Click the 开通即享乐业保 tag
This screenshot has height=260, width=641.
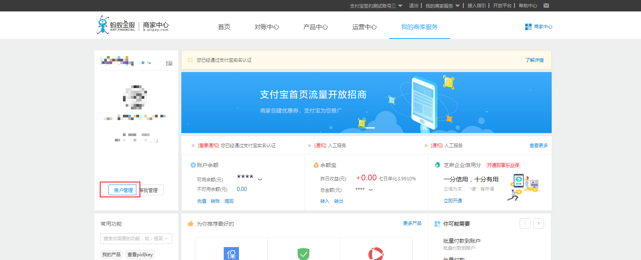[503, 165]
